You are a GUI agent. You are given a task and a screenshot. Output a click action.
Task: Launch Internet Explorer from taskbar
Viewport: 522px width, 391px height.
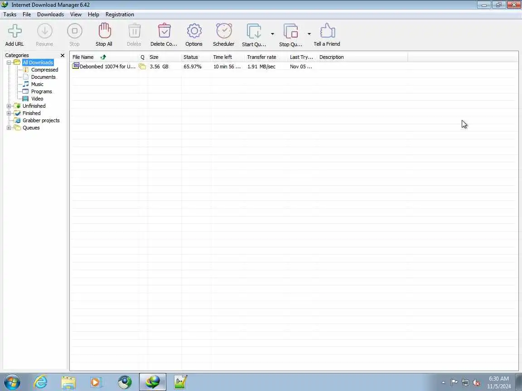pos(41,382)
